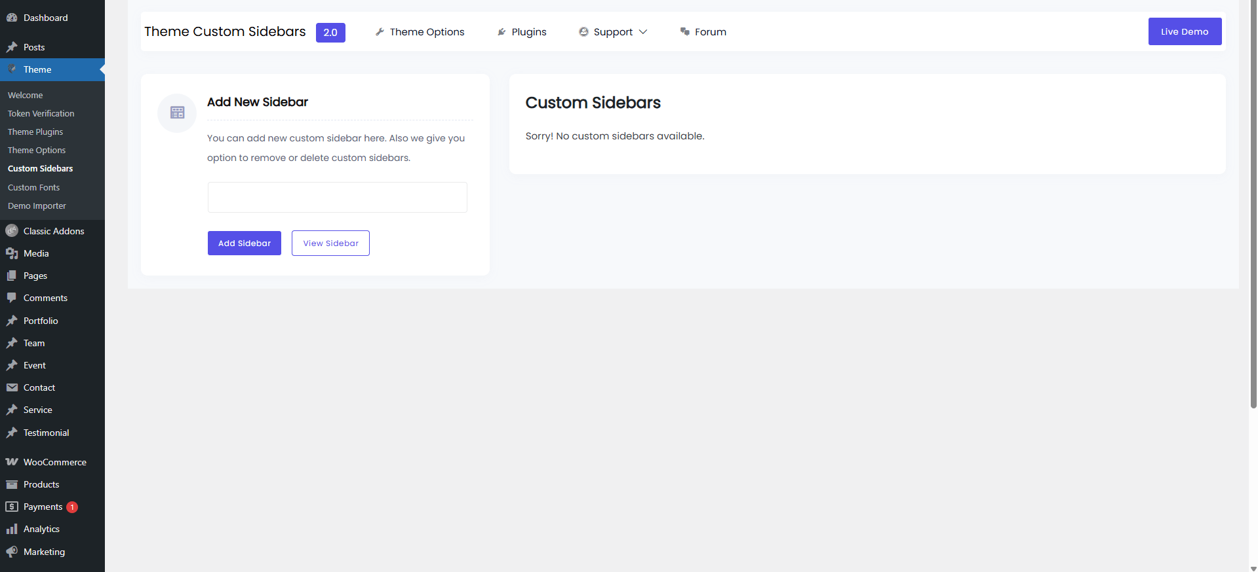Click the Contact envelope icon
Screen dimensions: 1258x572
click(12, 387)
